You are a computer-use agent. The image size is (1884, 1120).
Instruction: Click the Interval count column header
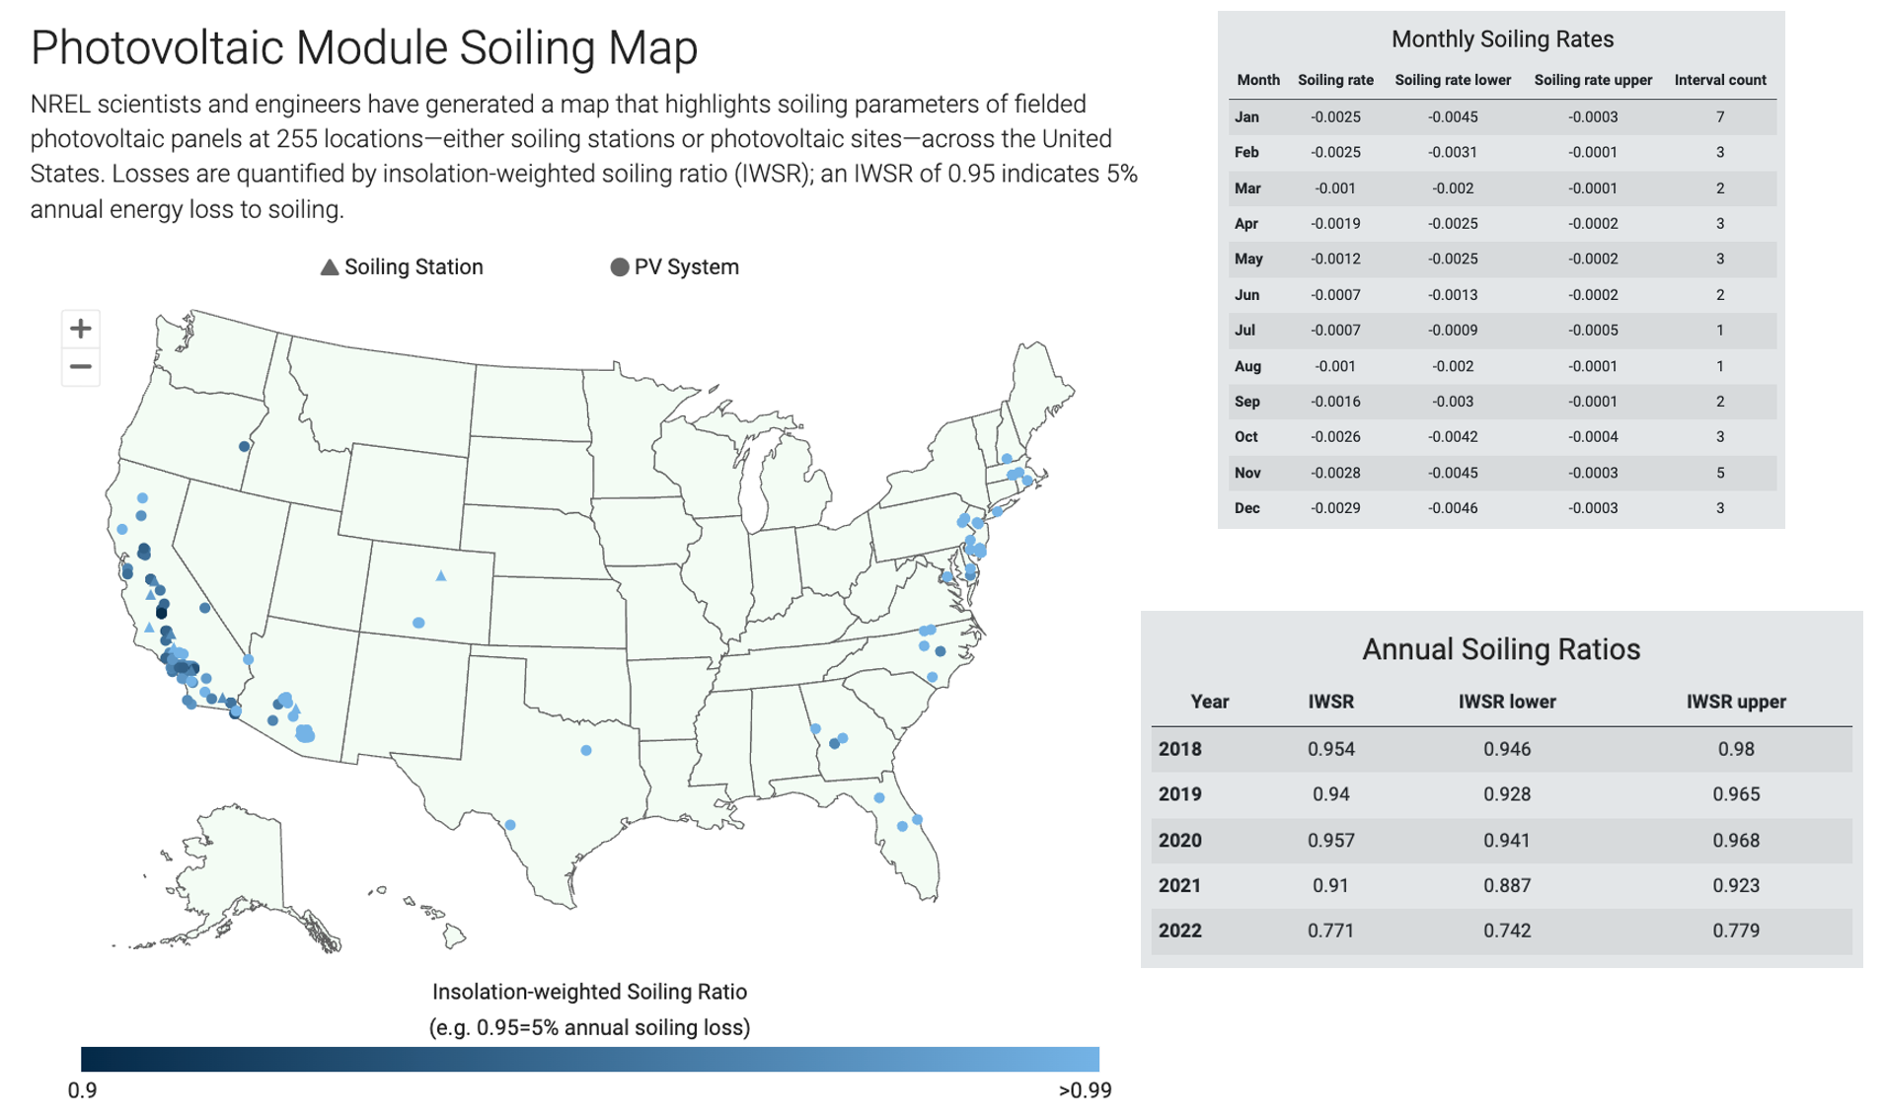point(1719,80)
